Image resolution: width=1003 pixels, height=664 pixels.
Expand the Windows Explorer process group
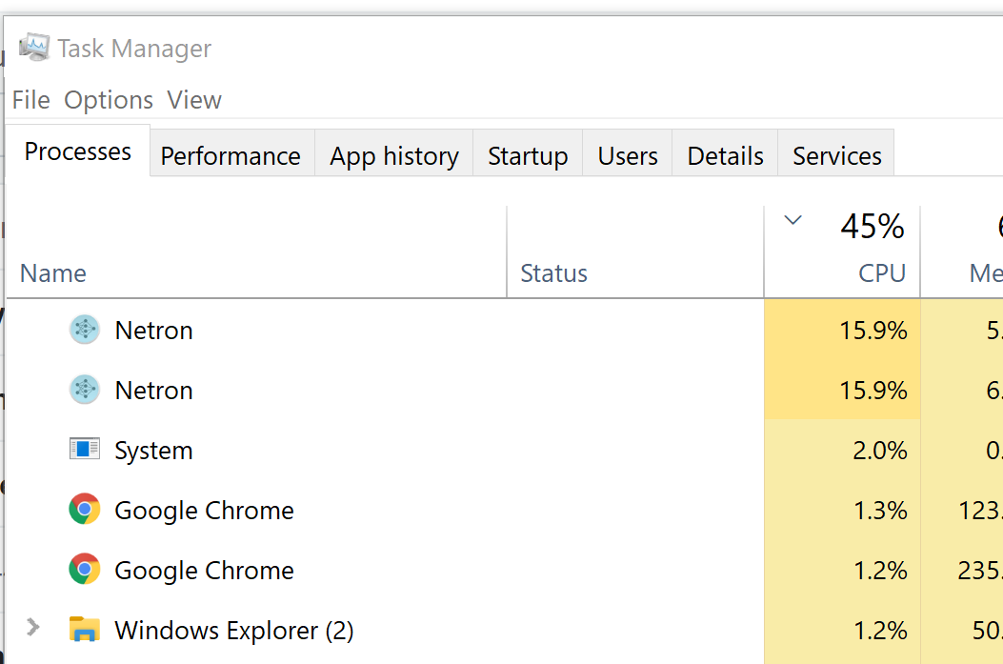pyautogui.click(x=33, y=628)
